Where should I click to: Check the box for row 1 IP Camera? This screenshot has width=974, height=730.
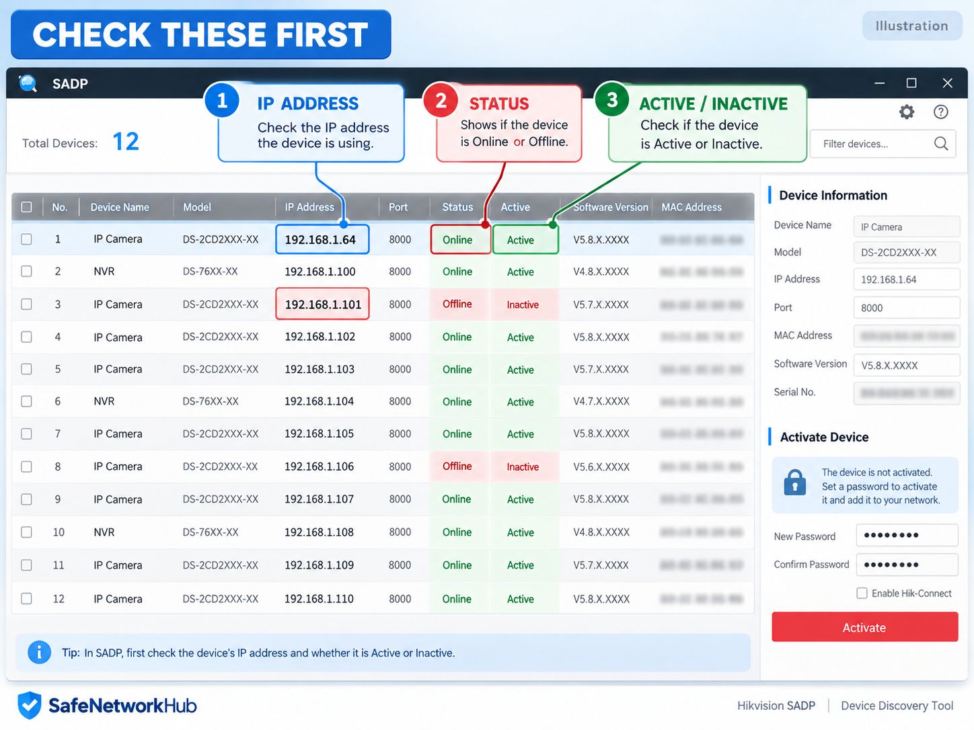(x=26, y=239)
